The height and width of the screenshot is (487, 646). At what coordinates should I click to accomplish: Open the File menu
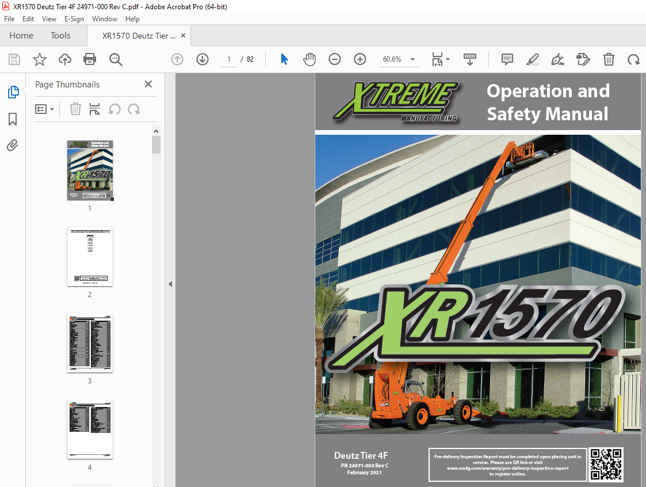tap(9, 19)
